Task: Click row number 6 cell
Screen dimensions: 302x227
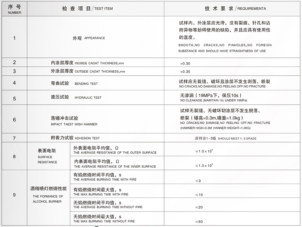Action: tap(14, 119)
